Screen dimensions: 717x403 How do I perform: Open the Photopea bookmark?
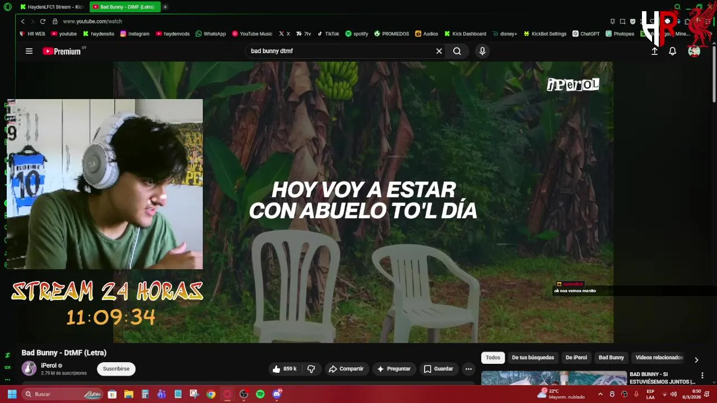[620, 34]
